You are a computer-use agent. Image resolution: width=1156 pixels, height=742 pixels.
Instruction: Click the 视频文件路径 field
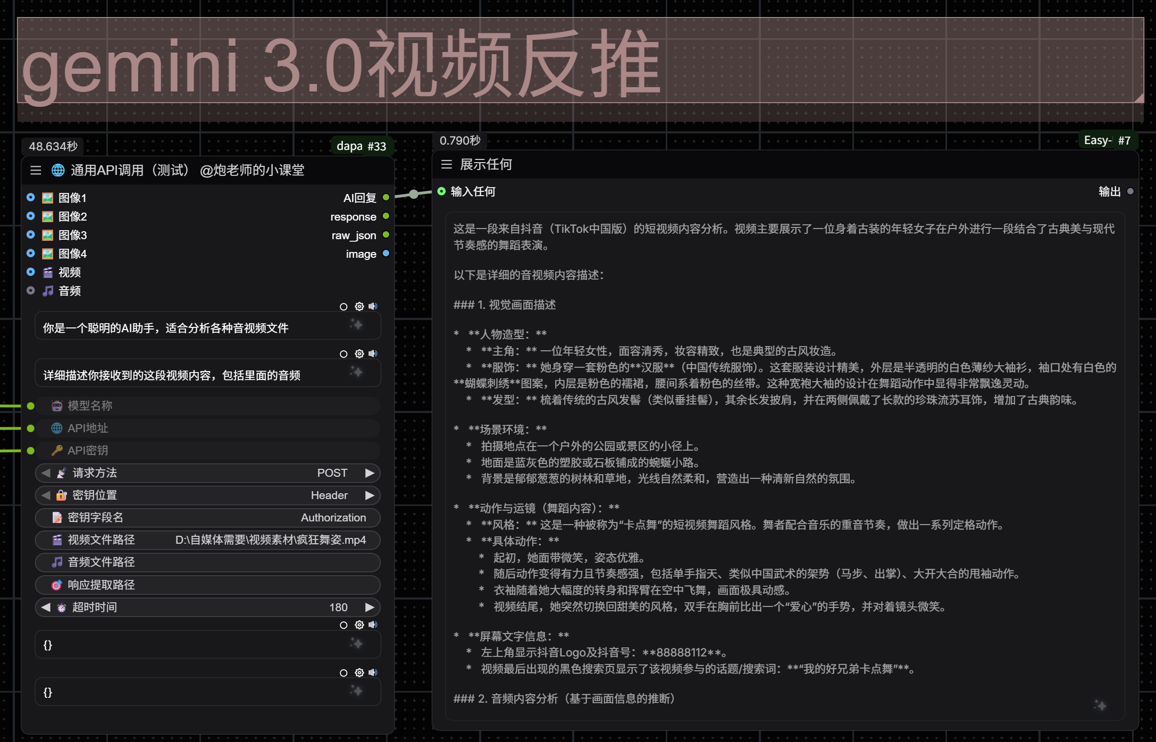pos(208,539)
